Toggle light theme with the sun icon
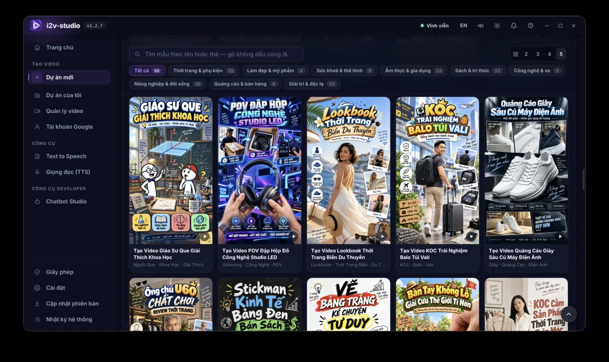Screen dimensions: 609x362 [x=497, y=26]
